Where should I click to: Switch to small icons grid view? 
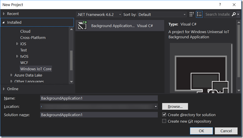(x=192, y=14)
